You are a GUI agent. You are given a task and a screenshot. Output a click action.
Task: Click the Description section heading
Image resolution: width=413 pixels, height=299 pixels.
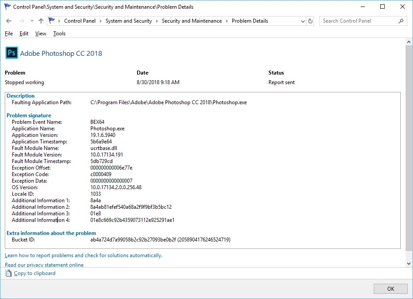tap(21, 96)
